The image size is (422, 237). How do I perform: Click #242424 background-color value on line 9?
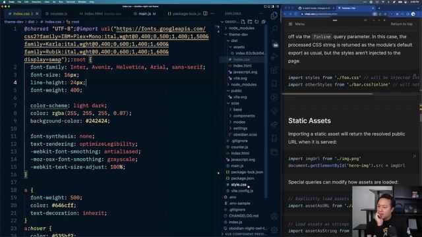(96, 121)
